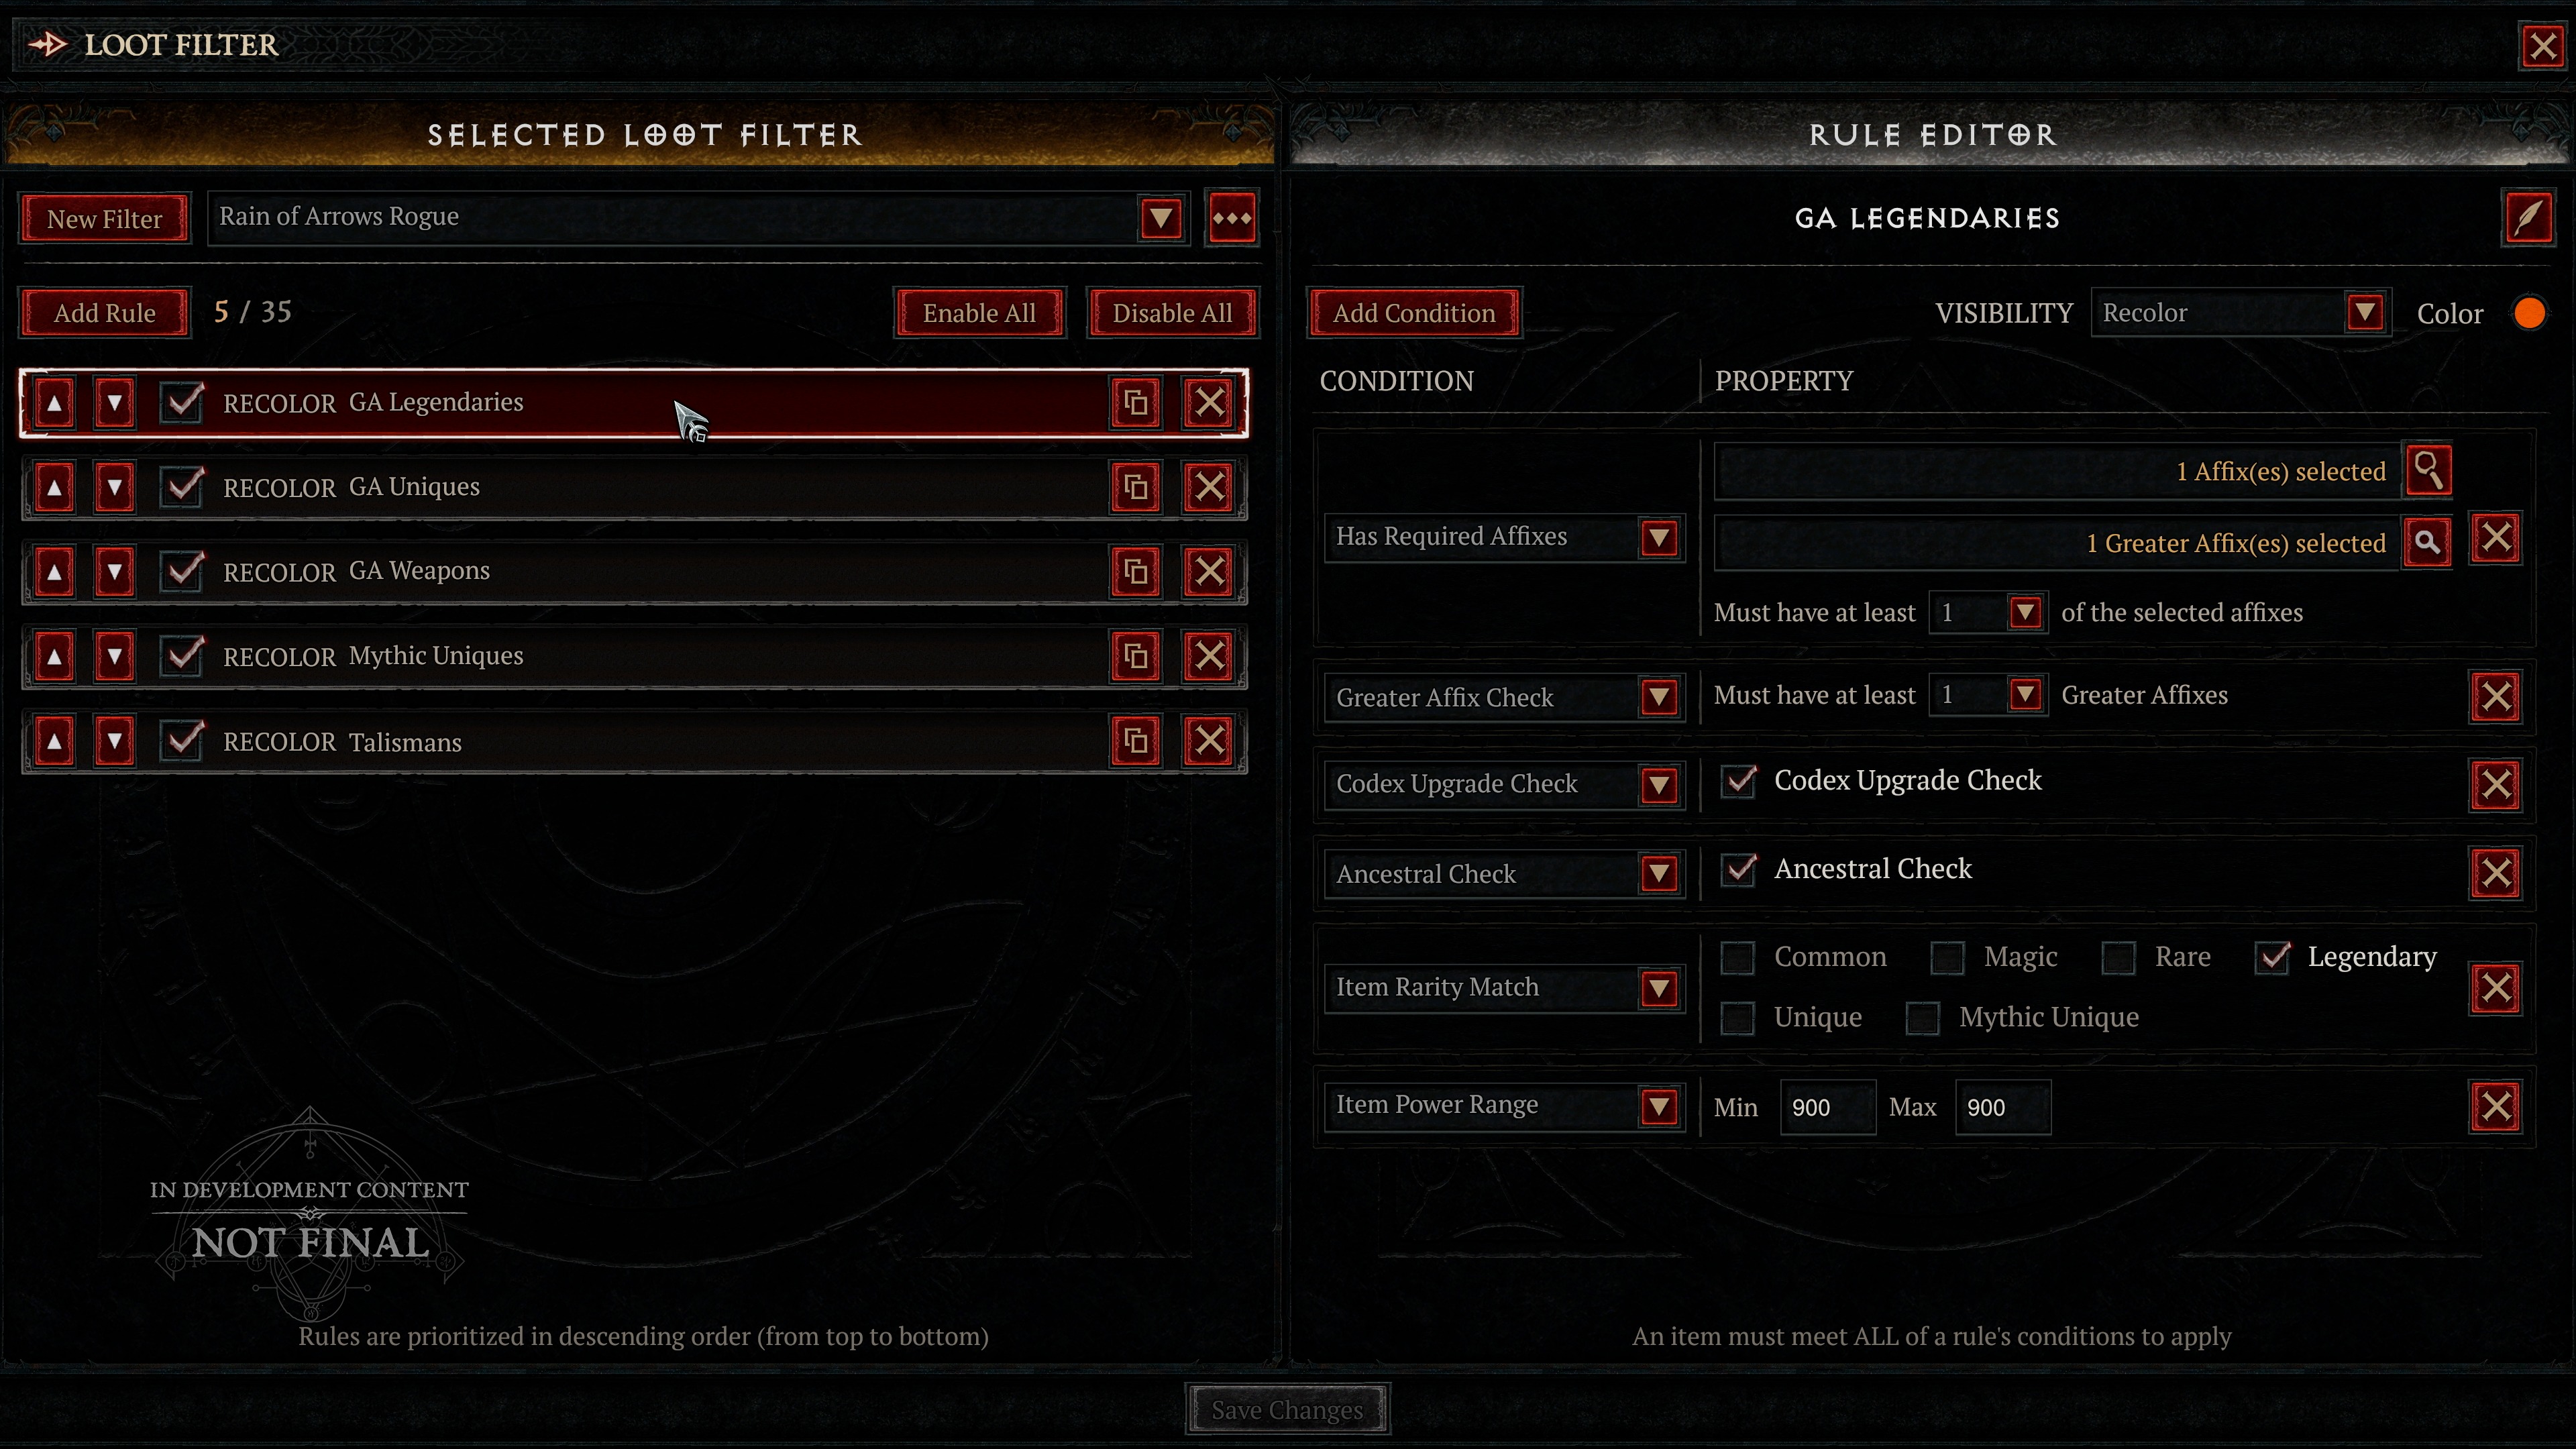Open the Visibility Recolor dropdown

pos(2240,313)
